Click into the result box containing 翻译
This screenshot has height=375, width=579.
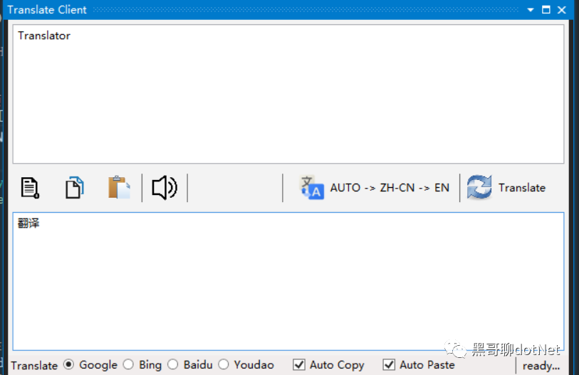pyautogui.click(x=288, y=281)
